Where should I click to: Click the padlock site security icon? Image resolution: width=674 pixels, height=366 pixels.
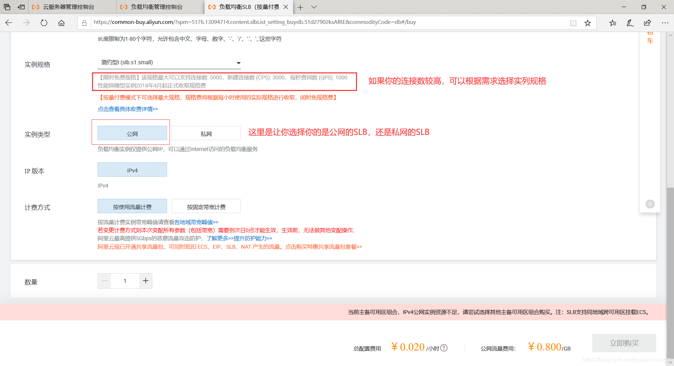coord(84,23)
